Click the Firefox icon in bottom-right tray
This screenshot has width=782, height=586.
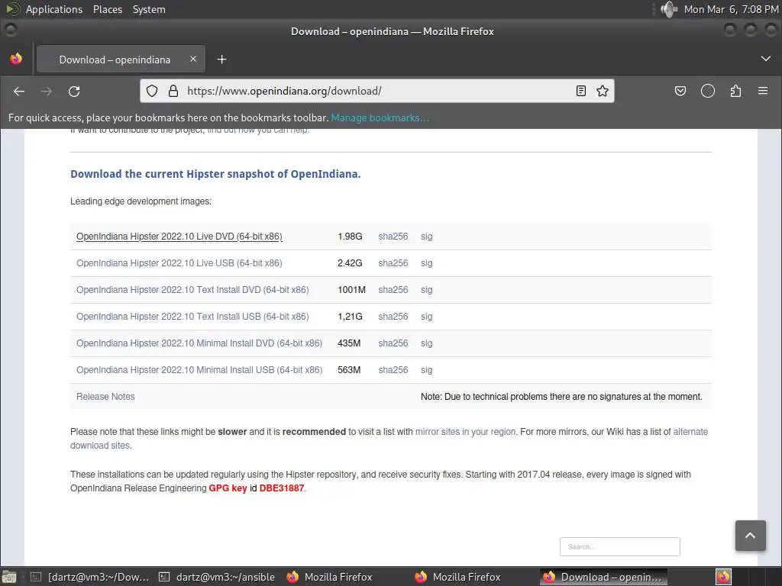(723, 577)
